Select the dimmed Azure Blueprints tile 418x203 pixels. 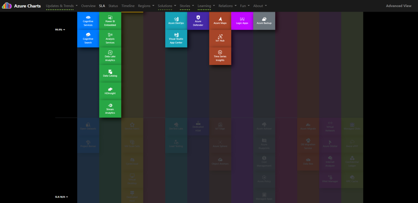[x=264, y=144]
